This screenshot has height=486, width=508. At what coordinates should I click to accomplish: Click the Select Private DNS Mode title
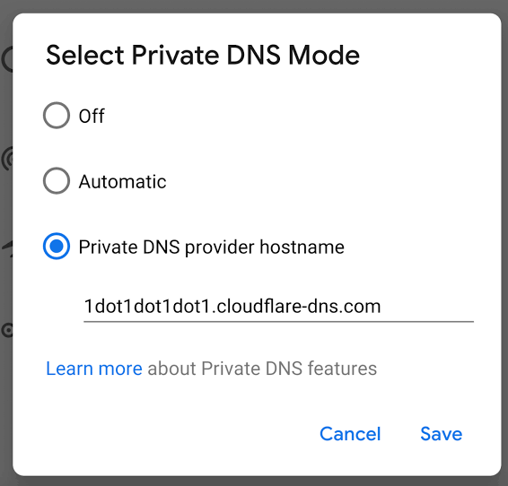click(x=203, y=55)
